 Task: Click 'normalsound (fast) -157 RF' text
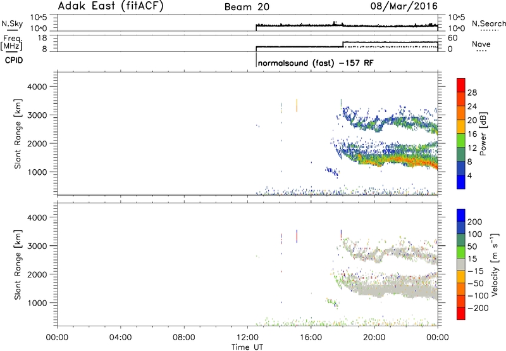(x=316, y=63)
